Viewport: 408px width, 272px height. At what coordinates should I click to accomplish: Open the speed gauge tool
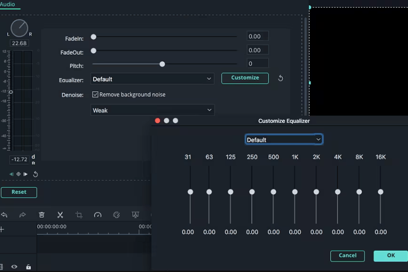click(x=98, y=215)
